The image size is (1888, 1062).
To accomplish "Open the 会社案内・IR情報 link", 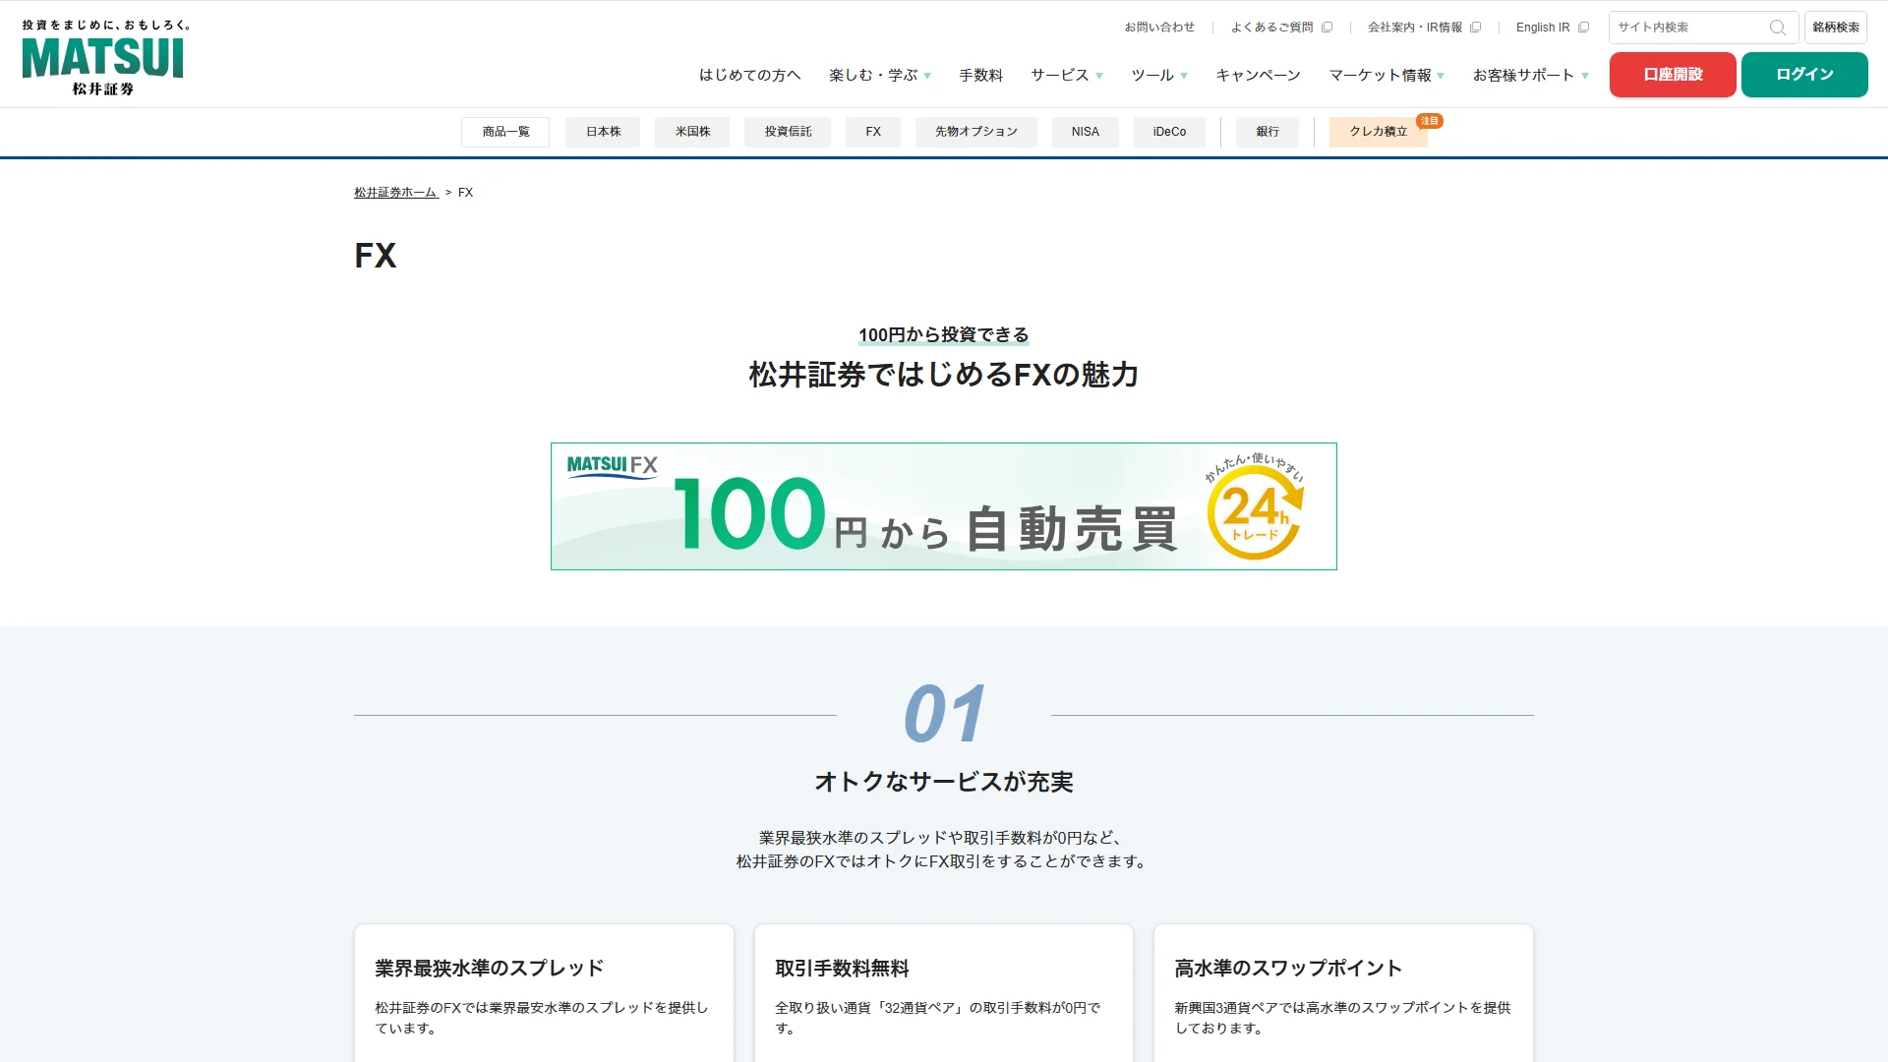I will click(1415, 28).
